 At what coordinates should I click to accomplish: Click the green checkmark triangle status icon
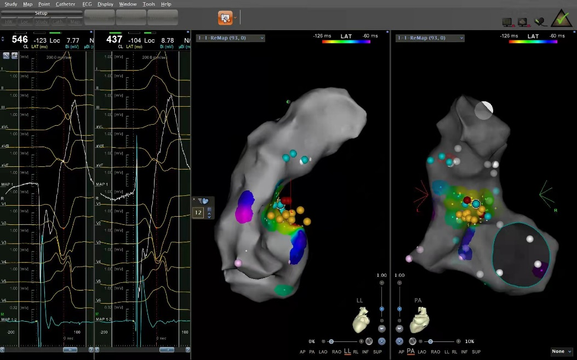pos(561,19)
